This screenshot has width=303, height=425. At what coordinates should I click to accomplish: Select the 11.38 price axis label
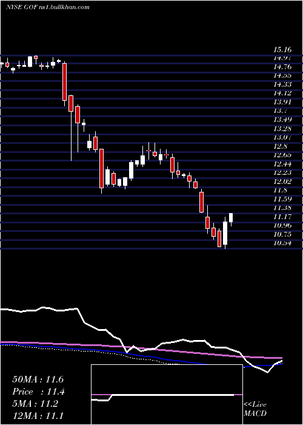282,208
